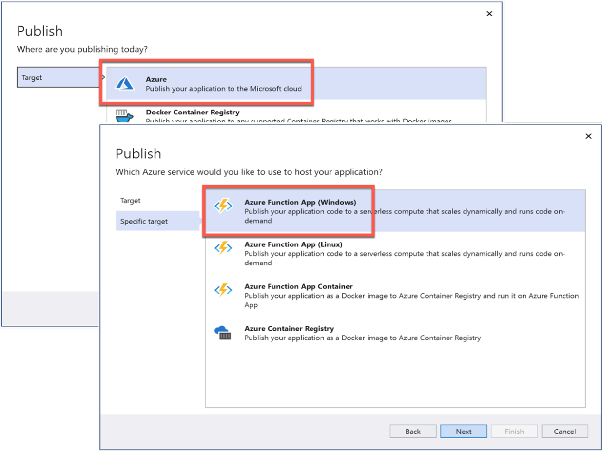Screen dimensions: 602x451
Task: Click the greyed-out Finish button
Action: (514, 432)
